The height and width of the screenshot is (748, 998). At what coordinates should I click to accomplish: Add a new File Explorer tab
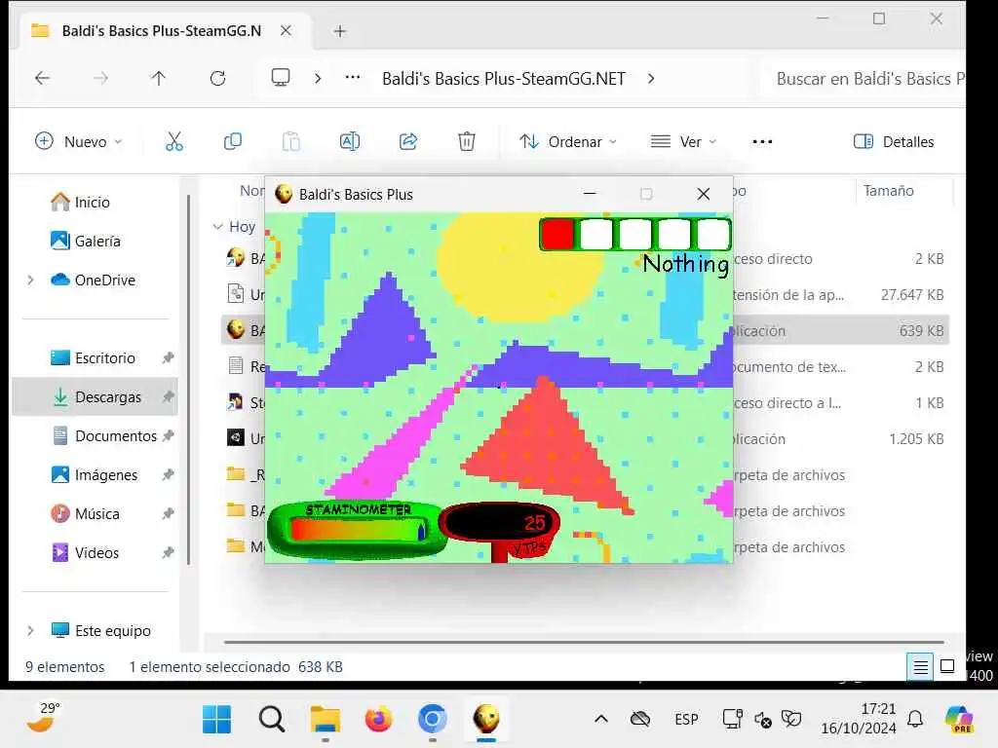340,30
